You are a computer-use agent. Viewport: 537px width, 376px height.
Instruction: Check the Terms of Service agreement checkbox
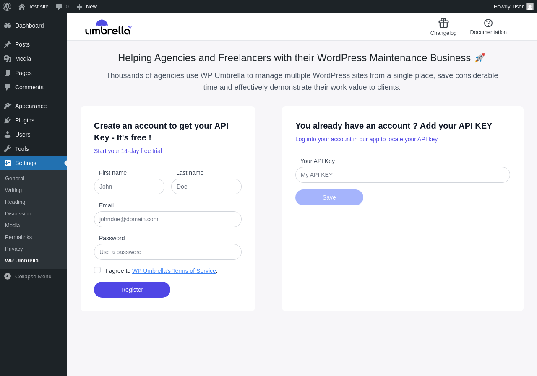97,270
